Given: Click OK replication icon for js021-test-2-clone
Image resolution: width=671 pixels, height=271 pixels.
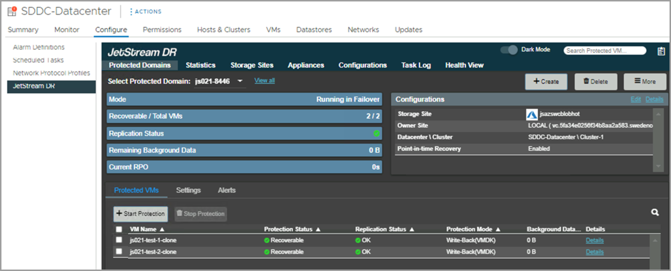Looking at the screenshot, I should coord(358,252).
